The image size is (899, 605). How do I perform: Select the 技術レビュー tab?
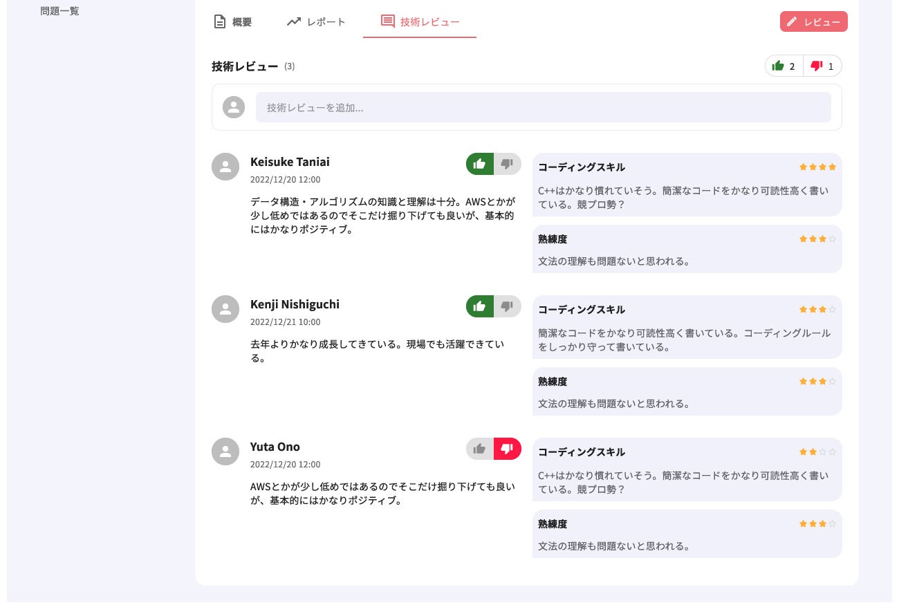[x=420, y=21]
